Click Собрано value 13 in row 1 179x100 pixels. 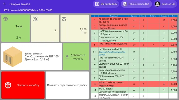(164, 20)
